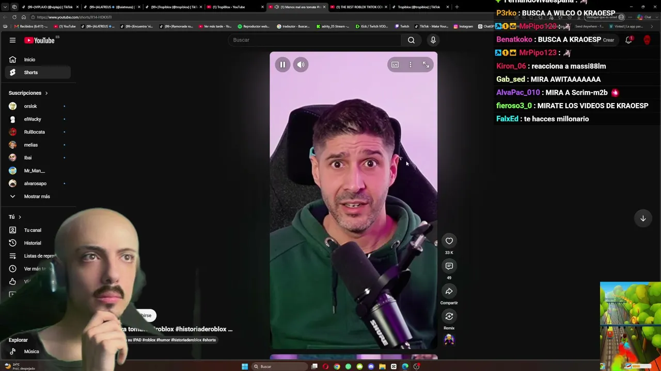Open the YouTube hamburger guide menu

[12, 40]
